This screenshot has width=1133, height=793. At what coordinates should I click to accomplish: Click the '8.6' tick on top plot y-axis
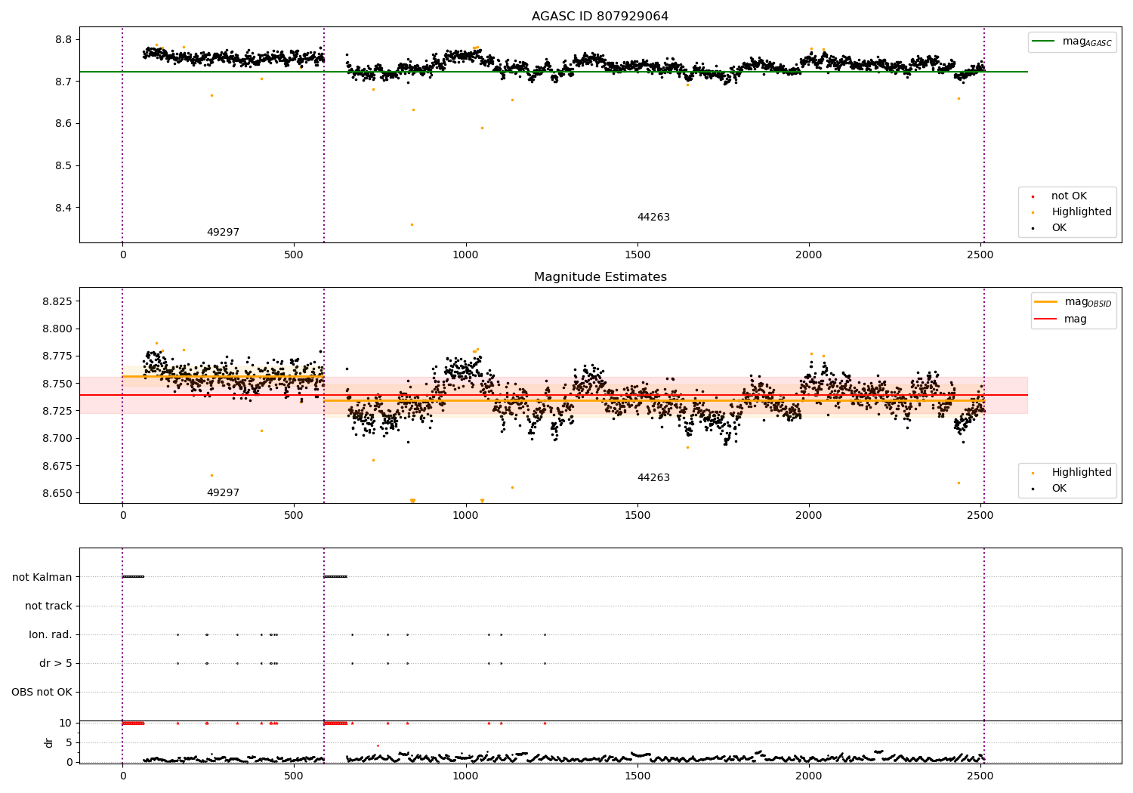pos(63,124)
